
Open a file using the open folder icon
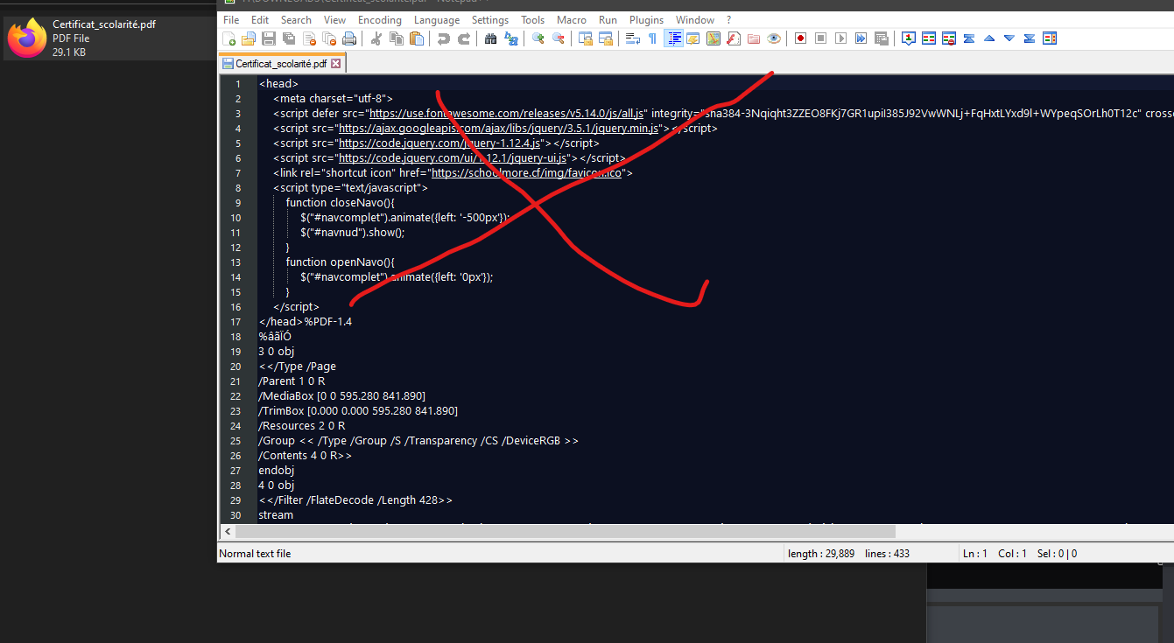point(248,38)
